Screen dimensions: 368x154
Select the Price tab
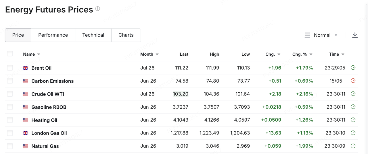[18, 35]
